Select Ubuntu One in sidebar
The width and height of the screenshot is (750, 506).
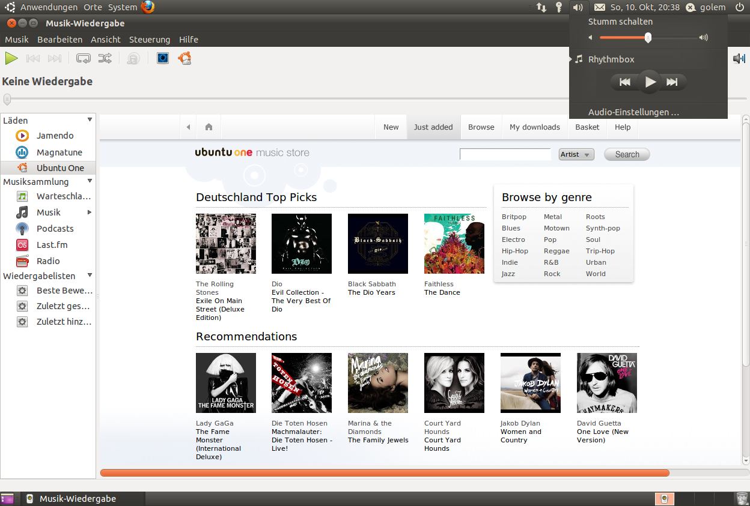(47, 168)
